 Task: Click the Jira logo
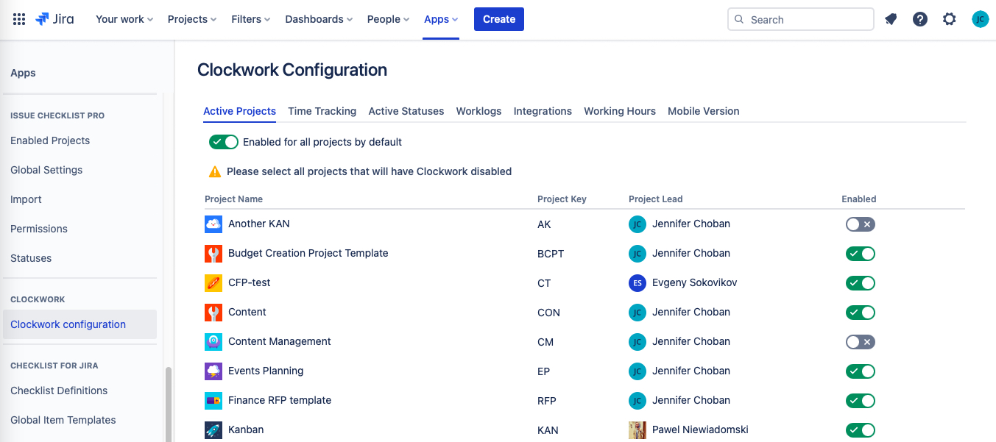click(x=54, y=19)
